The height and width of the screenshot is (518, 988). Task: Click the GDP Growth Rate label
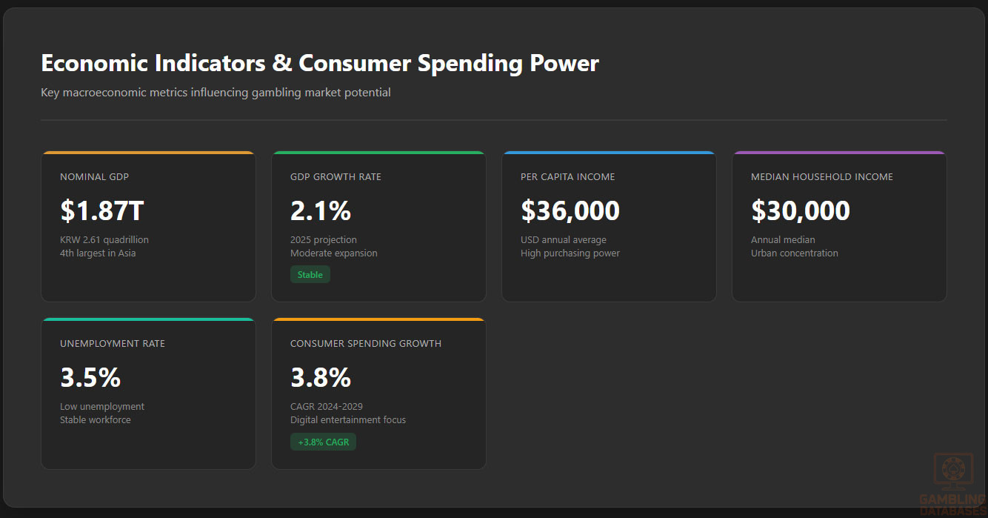(336, 176)
